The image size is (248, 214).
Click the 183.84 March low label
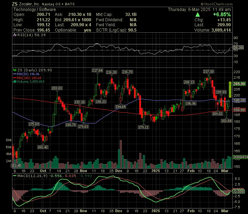(226, 121)
